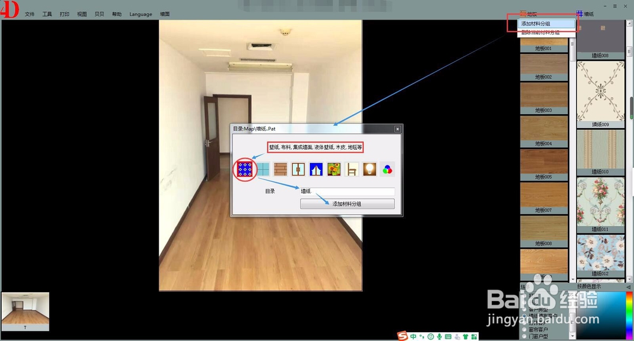Select the light bulb lighting icon
This screenshot has height=341, width=634.
370,169
